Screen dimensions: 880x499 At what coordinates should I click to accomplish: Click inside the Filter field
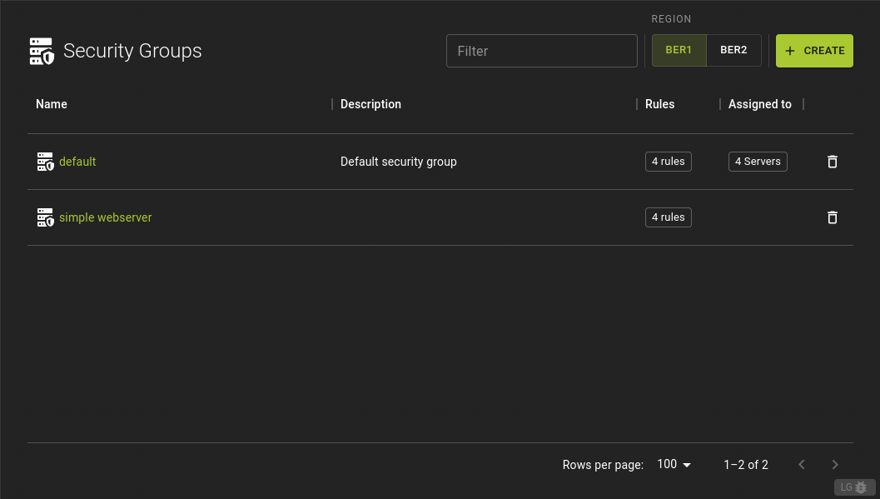tap(541, 51)
